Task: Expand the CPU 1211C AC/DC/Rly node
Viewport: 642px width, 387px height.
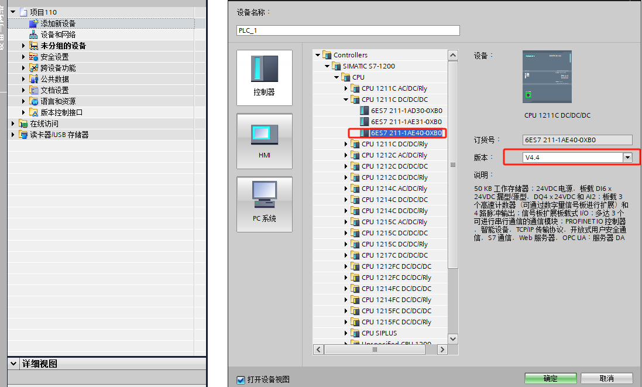Action: click(346, 88)
